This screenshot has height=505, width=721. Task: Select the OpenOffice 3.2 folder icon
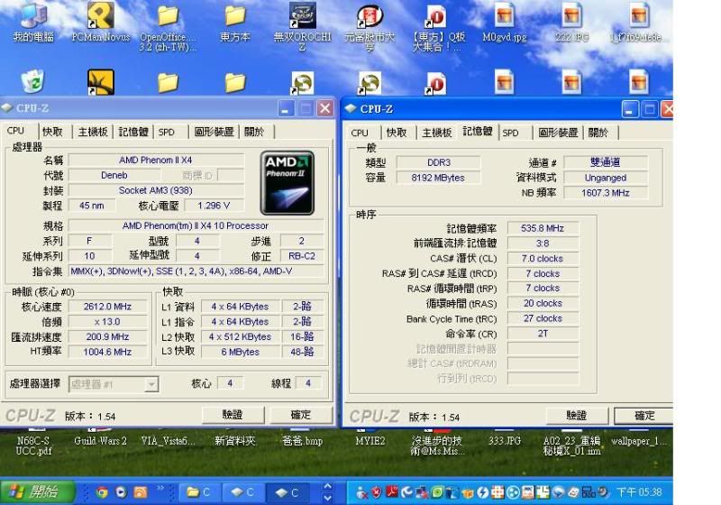coord(168,16)
